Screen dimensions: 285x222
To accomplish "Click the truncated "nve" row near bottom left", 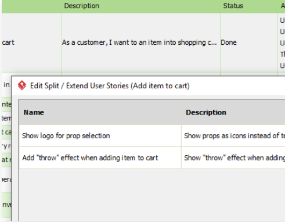I will 6,205.
